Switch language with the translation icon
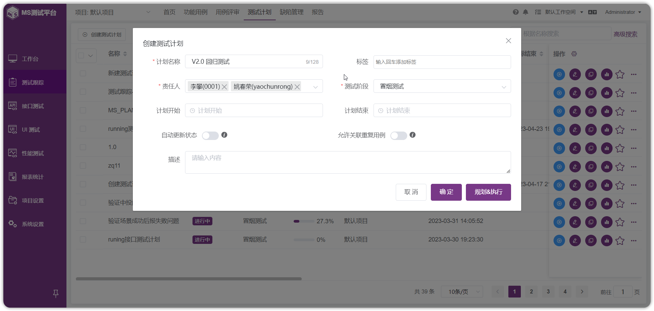This screenshot has width=654, height=311. click(x=592, y=12)
